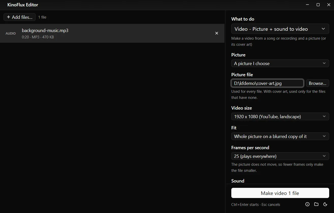Focus the Picture file path field
Image resolution: width=334 pixels, height=213 pixels.
[x=267, y=83]
